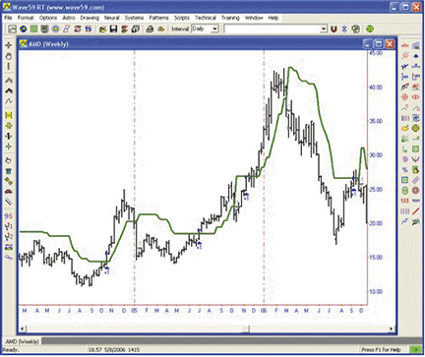Open the Neural menu

click(111, 18)
